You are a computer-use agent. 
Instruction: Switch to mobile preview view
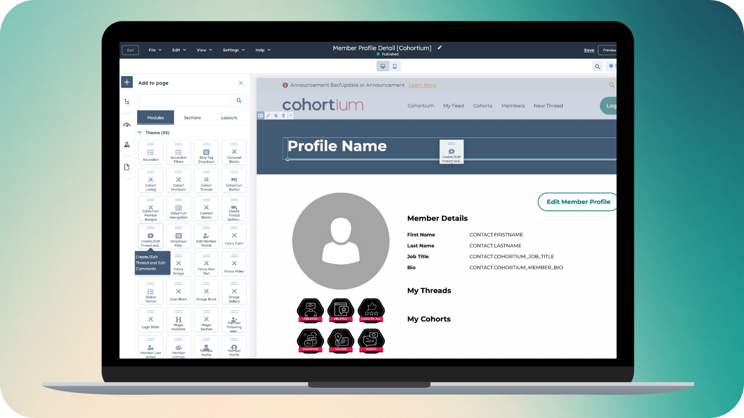[x=395, y=66]
